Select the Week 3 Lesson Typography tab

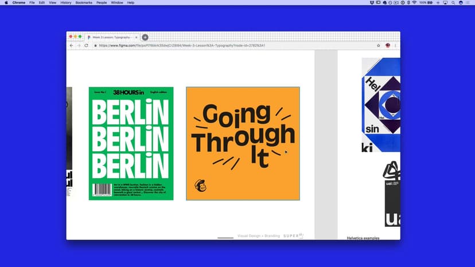pyautogui.click(x=112, y=37)
